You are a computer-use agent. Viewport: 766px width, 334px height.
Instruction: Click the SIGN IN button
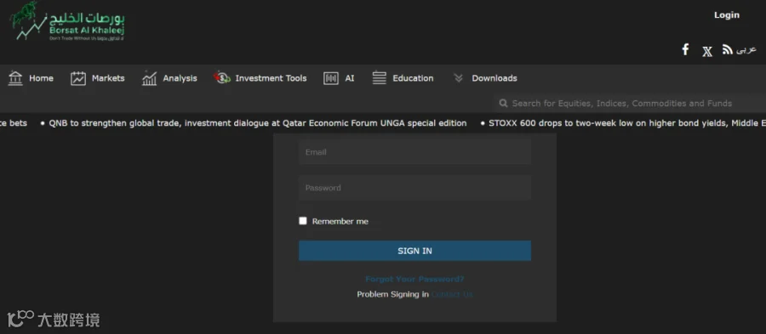(x=414, y=251)
